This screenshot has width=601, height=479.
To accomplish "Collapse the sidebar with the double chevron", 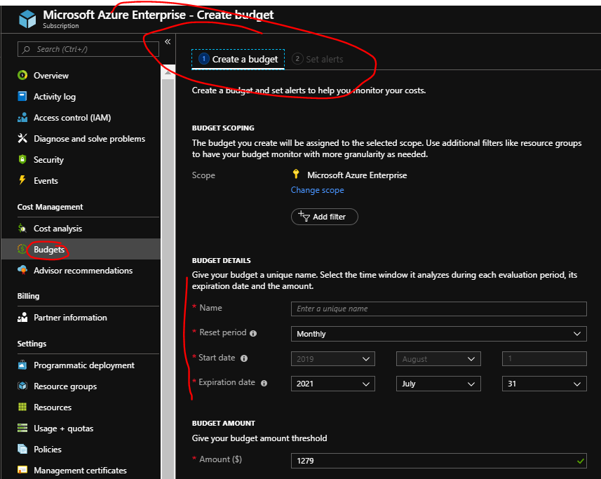I will [168, 42].
